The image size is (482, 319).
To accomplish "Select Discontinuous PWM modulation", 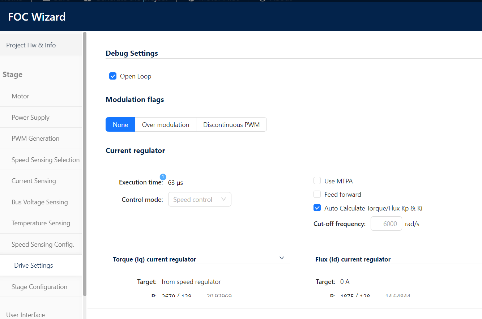I will tap(231, 125).
